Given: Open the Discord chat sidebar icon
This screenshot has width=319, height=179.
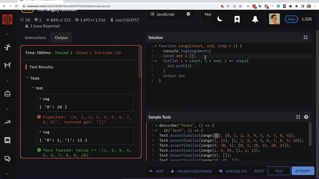Looking at the screenshot, I should tap(7, 140).
